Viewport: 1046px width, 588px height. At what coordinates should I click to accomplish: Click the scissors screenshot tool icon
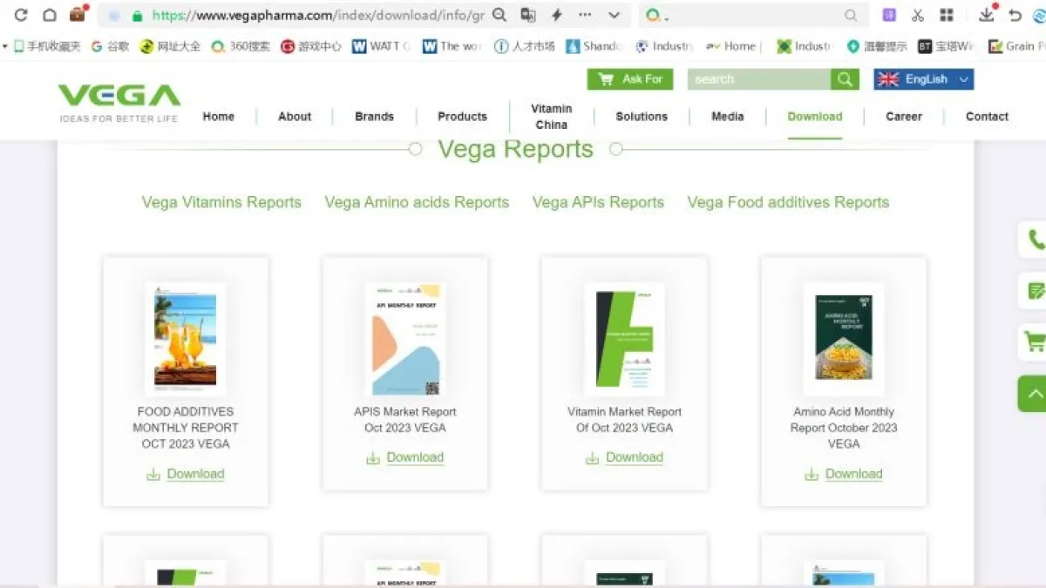tap(918, 15)
